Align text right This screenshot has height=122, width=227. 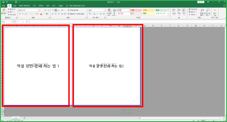pyautogui.click(x=58, y=14)
